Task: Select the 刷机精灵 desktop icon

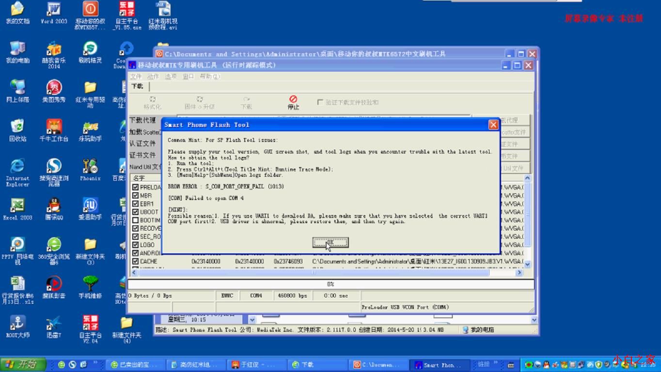Action: coord(90,52)
